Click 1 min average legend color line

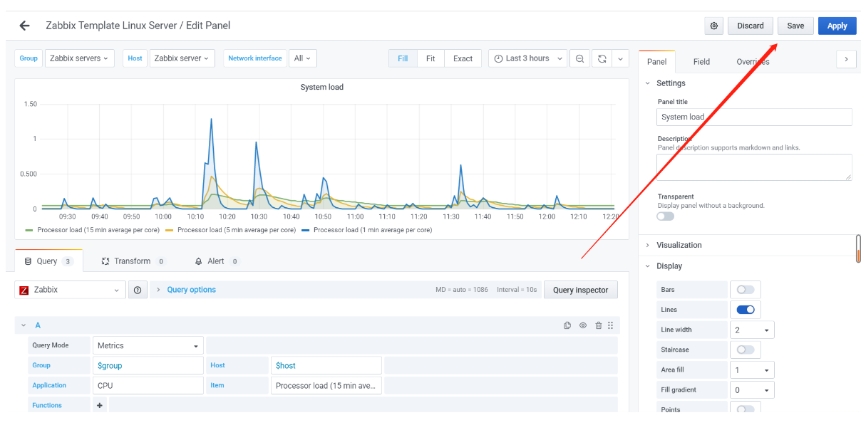(x=306, y=230)
